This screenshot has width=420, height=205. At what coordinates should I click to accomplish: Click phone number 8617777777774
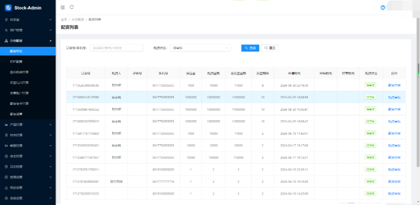163,181
